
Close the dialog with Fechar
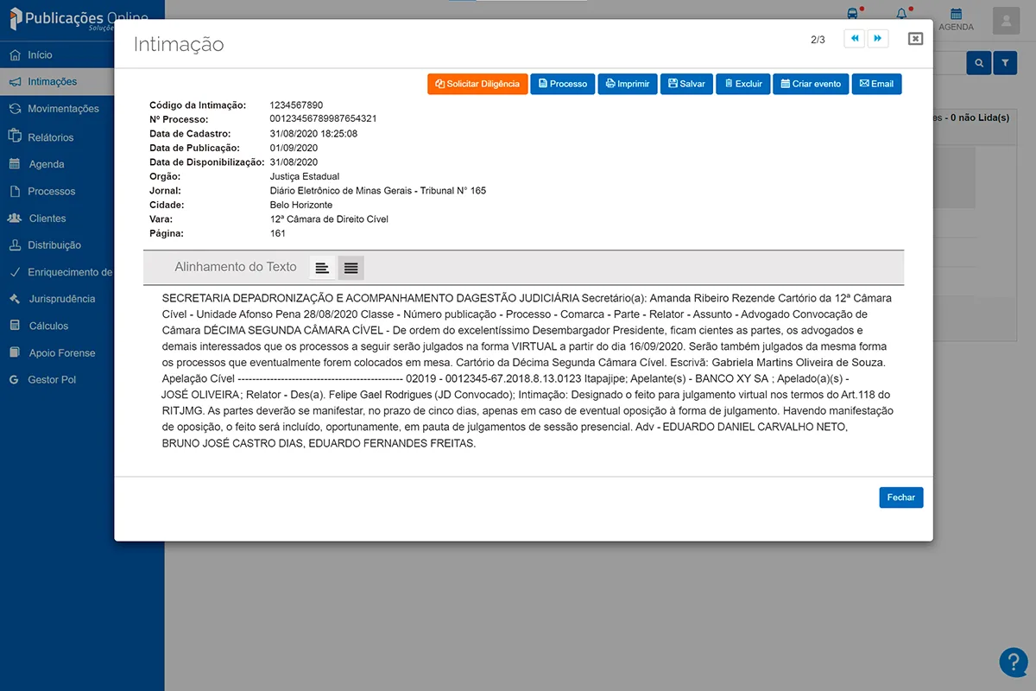pyautogui.click(x=900, y=497)
